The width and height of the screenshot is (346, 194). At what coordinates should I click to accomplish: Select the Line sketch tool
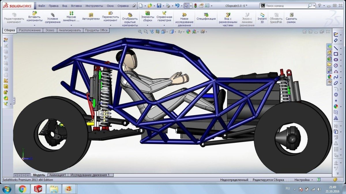pos(336,48)
